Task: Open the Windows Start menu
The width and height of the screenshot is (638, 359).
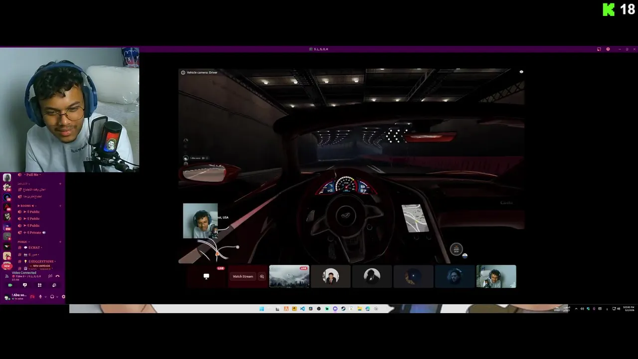Action: point(262,309)
